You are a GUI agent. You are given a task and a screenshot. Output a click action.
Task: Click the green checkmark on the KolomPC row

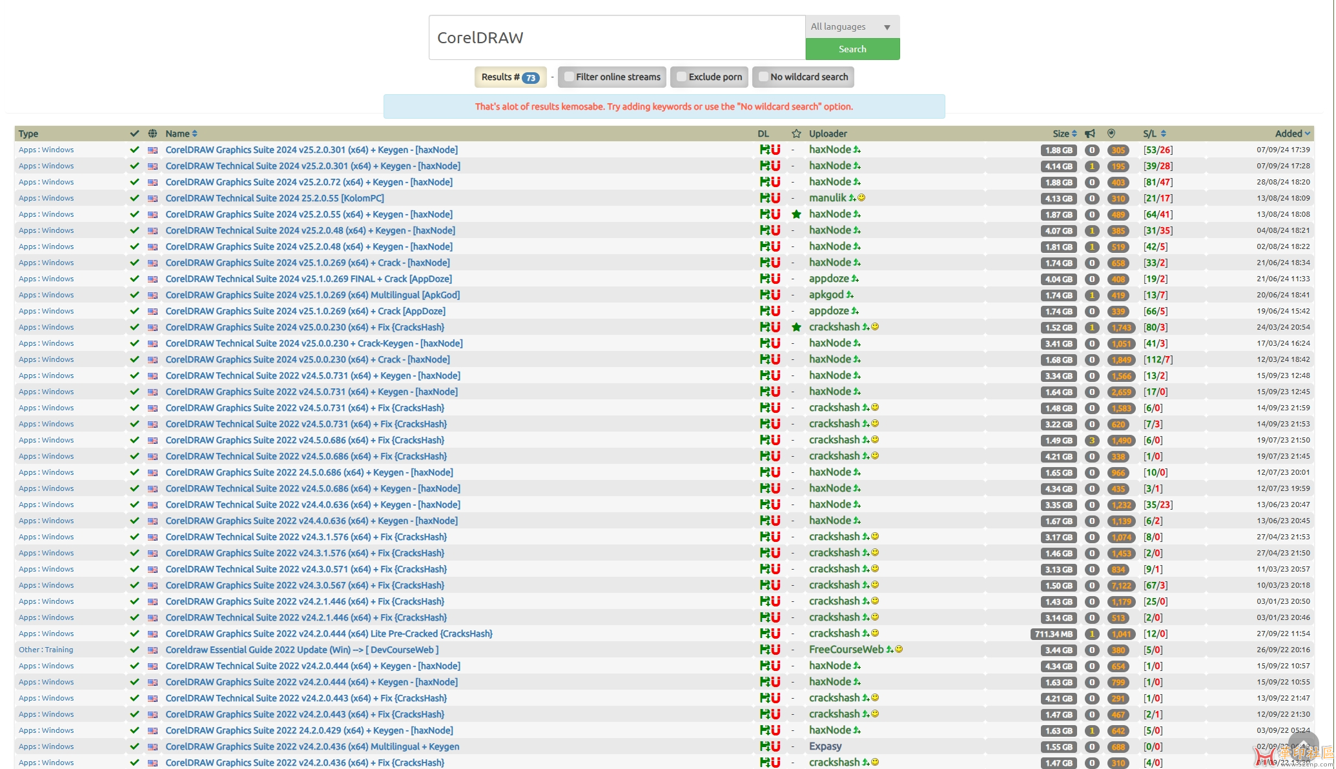coord(134,198)
